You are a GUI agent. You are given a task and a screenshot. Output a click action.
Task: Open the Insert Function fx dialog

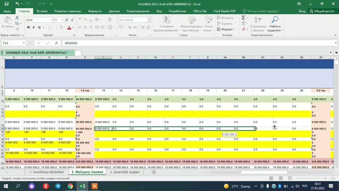[x=56, y=43]
